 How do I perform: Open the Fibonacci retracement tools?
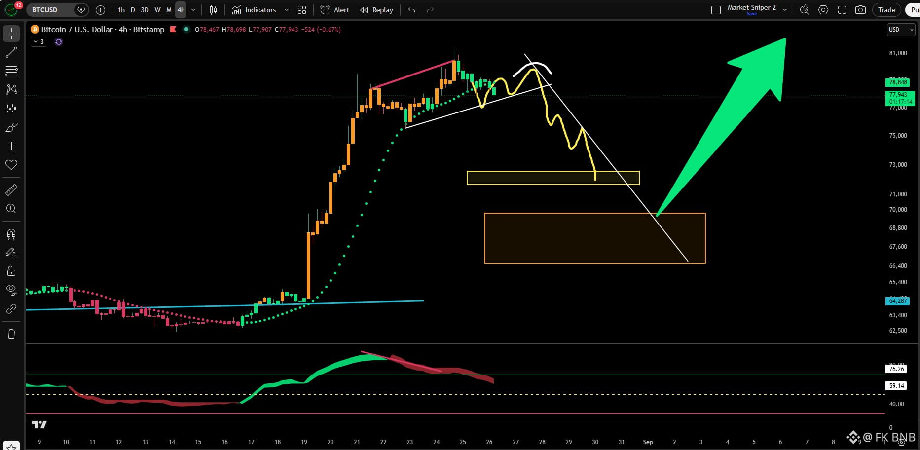tap(11, 71)
